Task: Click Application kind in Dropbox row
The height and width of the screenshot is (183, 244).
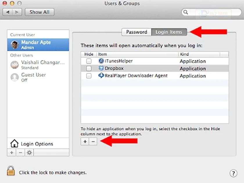Action: click(x=193, y=69)
